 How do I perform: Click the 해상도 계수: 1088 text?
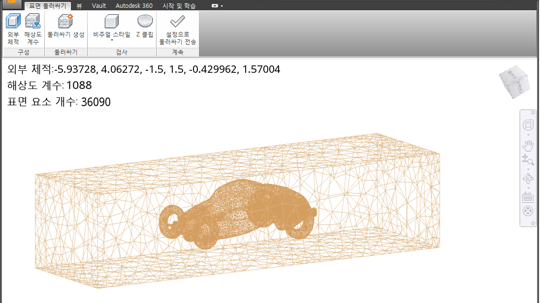point(49,86)
